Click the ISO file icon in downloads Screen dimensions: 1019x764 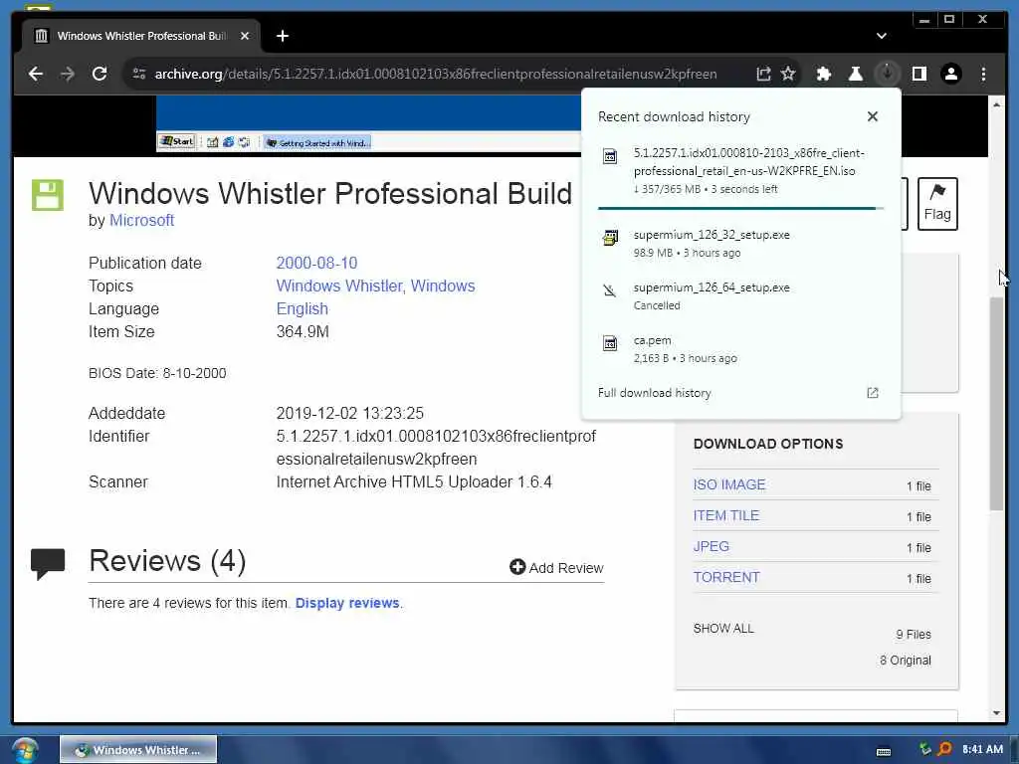pyautogui.click(x=610, y=156)
